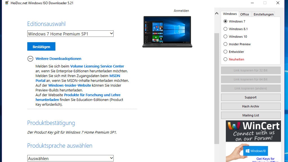The image size is (288, 162).
Task: Open the MSDN Portal link
Action: point(115,76)
